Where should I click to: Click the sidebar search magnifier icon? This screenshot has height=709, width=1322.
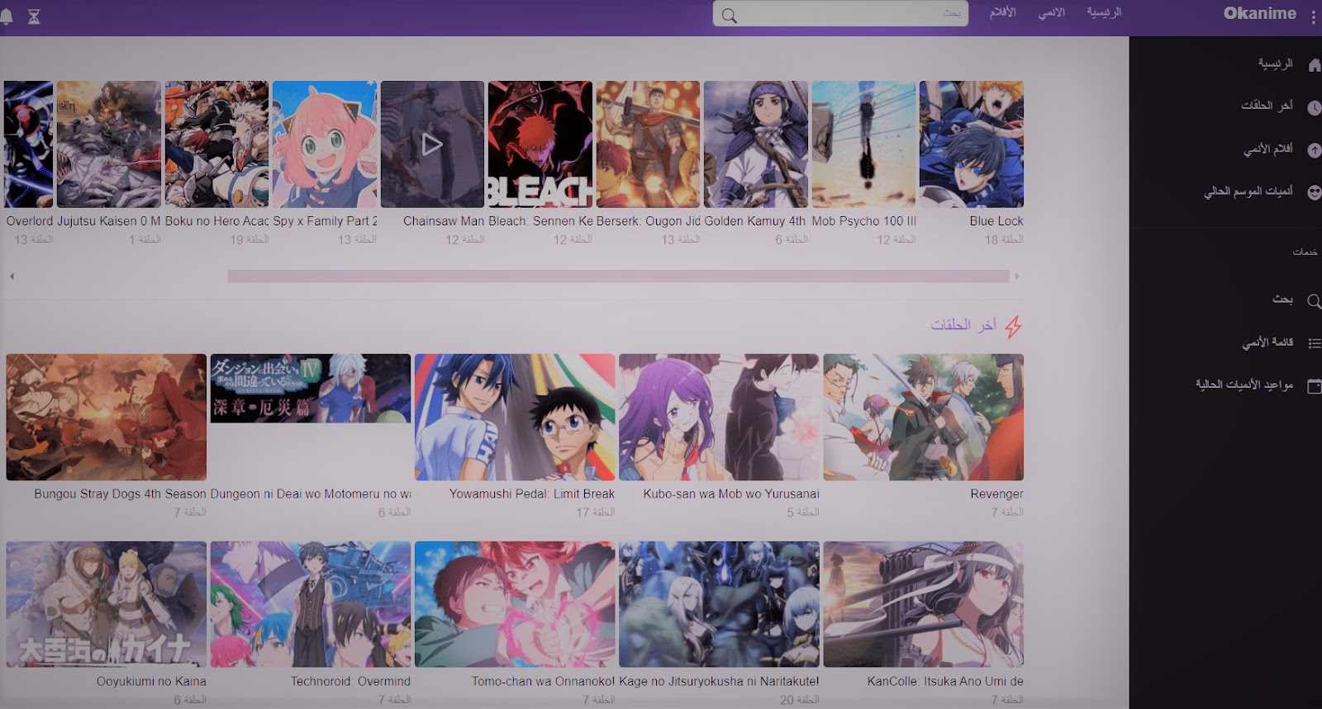pyautogui.click(x=1314, y=301)
